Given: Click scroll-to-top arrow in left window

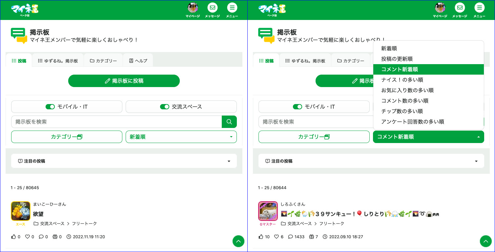Looking at the screenshot, I should [238, 241].
